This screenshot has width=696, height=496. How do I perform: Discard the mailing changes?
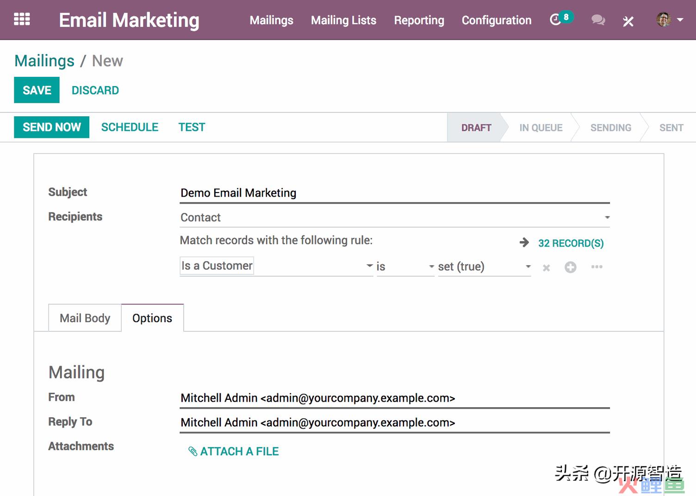tap(95, 90)
